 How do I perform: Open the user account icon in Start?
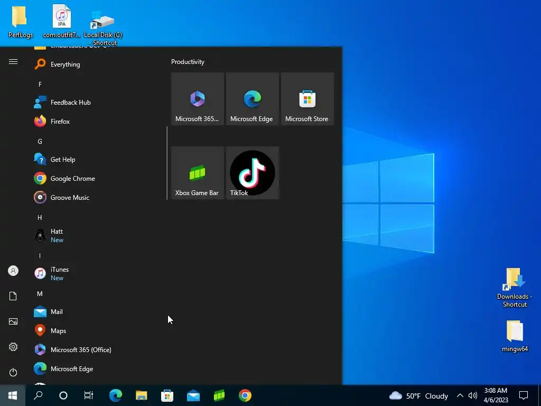[13, 271]
